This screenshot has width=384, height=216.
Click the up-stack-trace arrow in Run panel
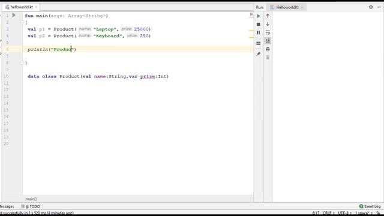[x=268, y=16]
